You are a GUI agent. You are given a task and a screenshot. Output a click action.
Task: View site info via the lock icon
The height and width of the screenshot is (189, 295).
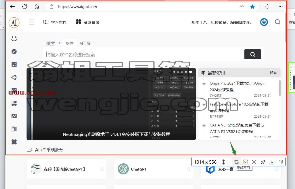pos(51,7)
